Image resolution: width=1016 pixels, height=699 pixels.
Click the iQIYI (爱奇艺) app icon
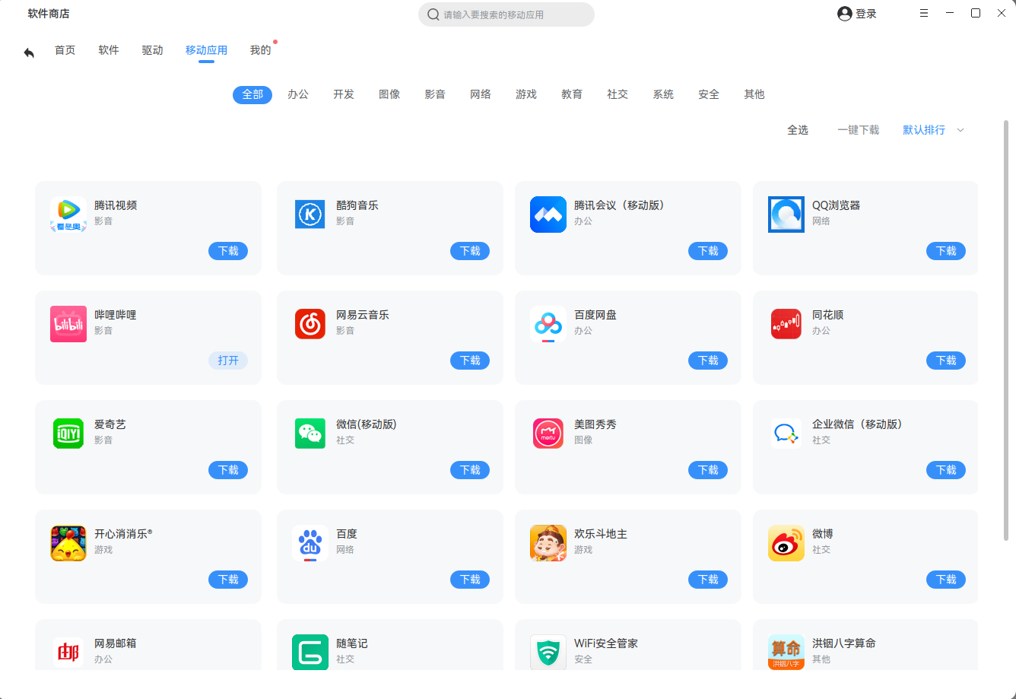pyautogui.click(x=68, y=434)
